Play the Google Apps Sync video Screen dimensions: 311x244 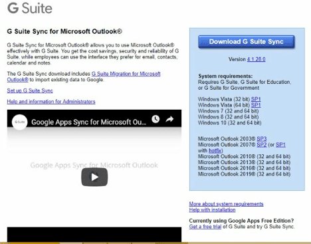click(x=94, y=177)
